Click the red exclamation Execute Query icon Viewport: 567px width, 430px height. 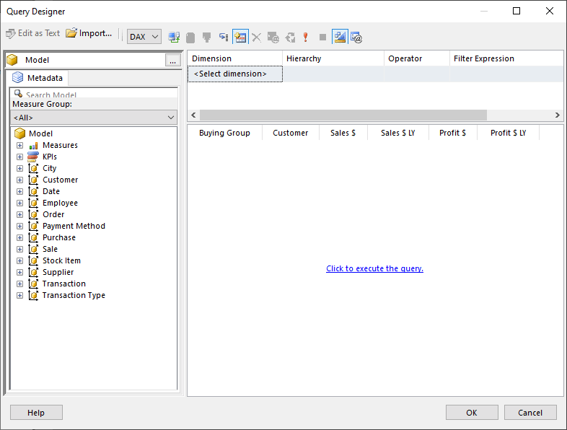pos(306,37)
